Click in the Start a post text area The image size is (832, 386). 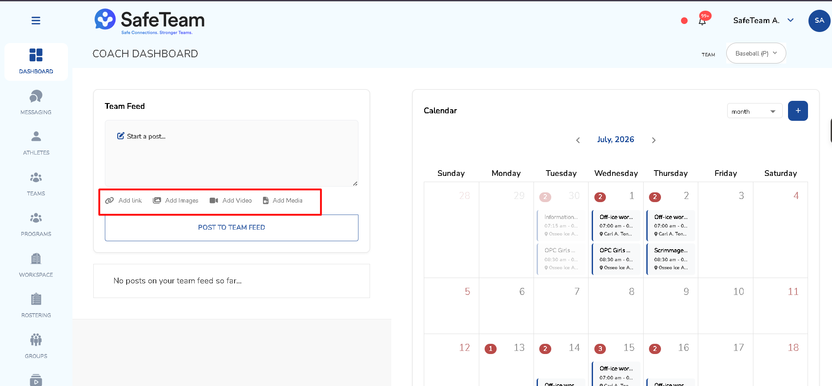click(231, 153)
